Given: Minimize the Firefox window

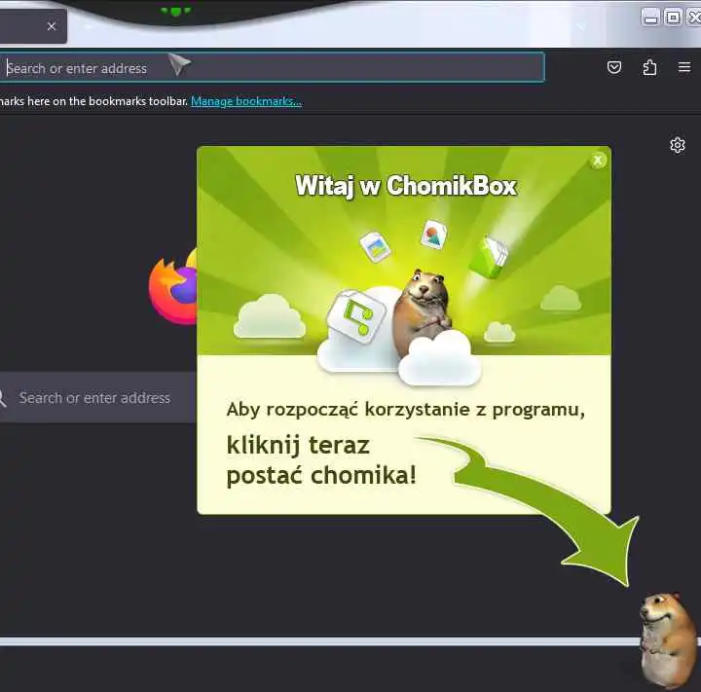Looking at the screenshot, I should 650,18.
